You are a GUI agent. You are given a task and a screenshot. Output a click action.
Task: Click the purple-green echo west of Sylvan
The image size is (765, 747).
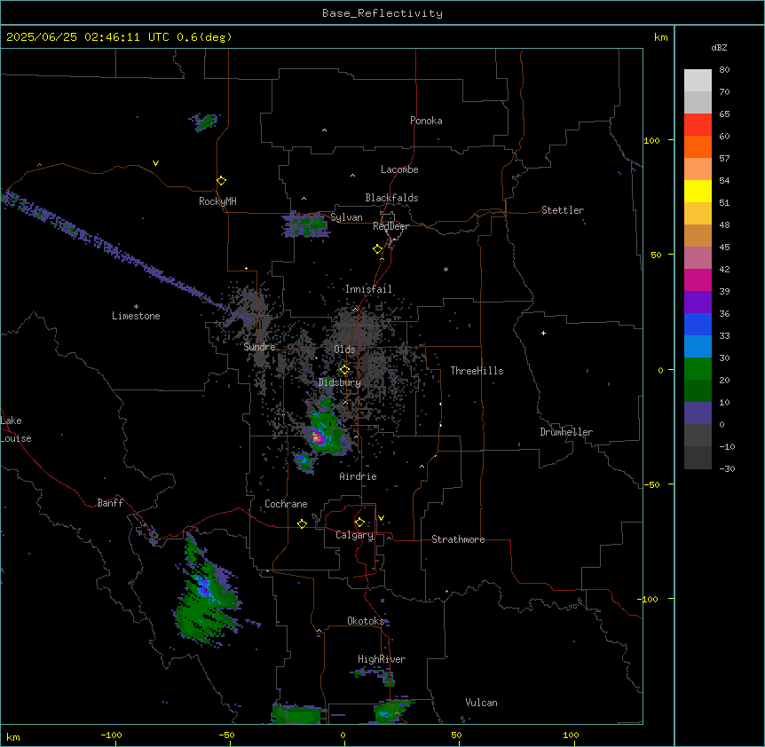[306, 225]
